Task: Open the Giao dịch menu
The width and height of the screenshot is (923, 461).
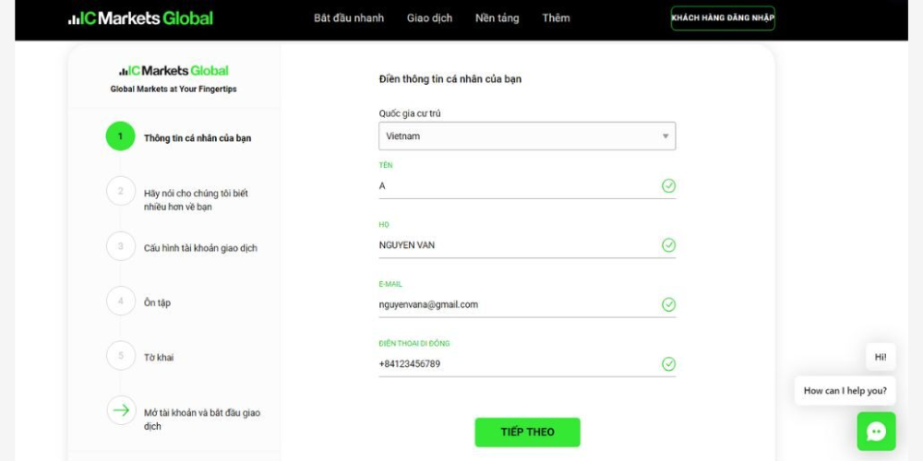Action: point(429,18)
